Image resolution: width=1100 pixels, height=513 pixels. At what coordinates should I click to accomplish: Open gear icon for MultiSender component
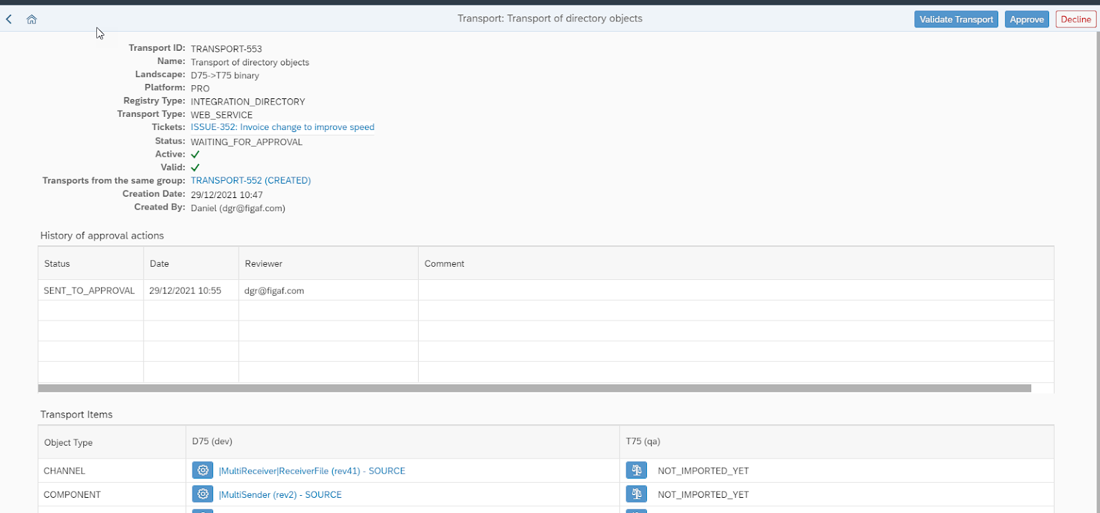(203, 494)
